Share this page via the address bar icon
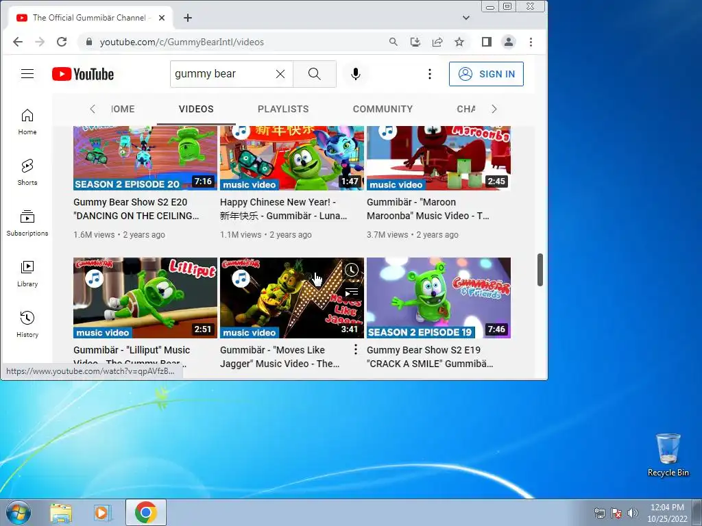Viewport: 702px width, 526px height. pyautogui.click(x=437, y=42)
